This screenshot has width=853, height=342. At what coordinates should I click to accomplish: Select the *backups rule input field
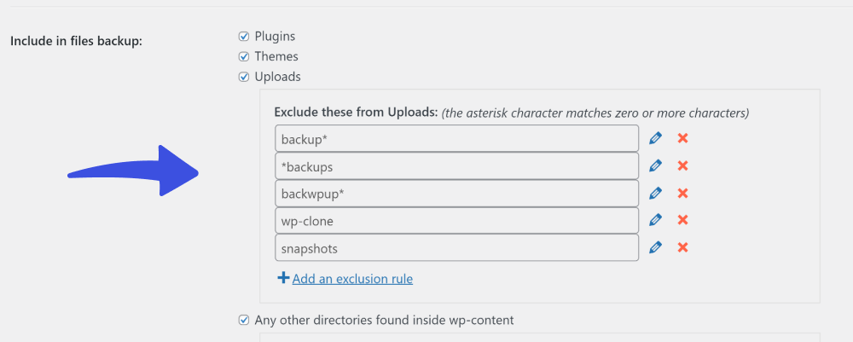point(457,165)
